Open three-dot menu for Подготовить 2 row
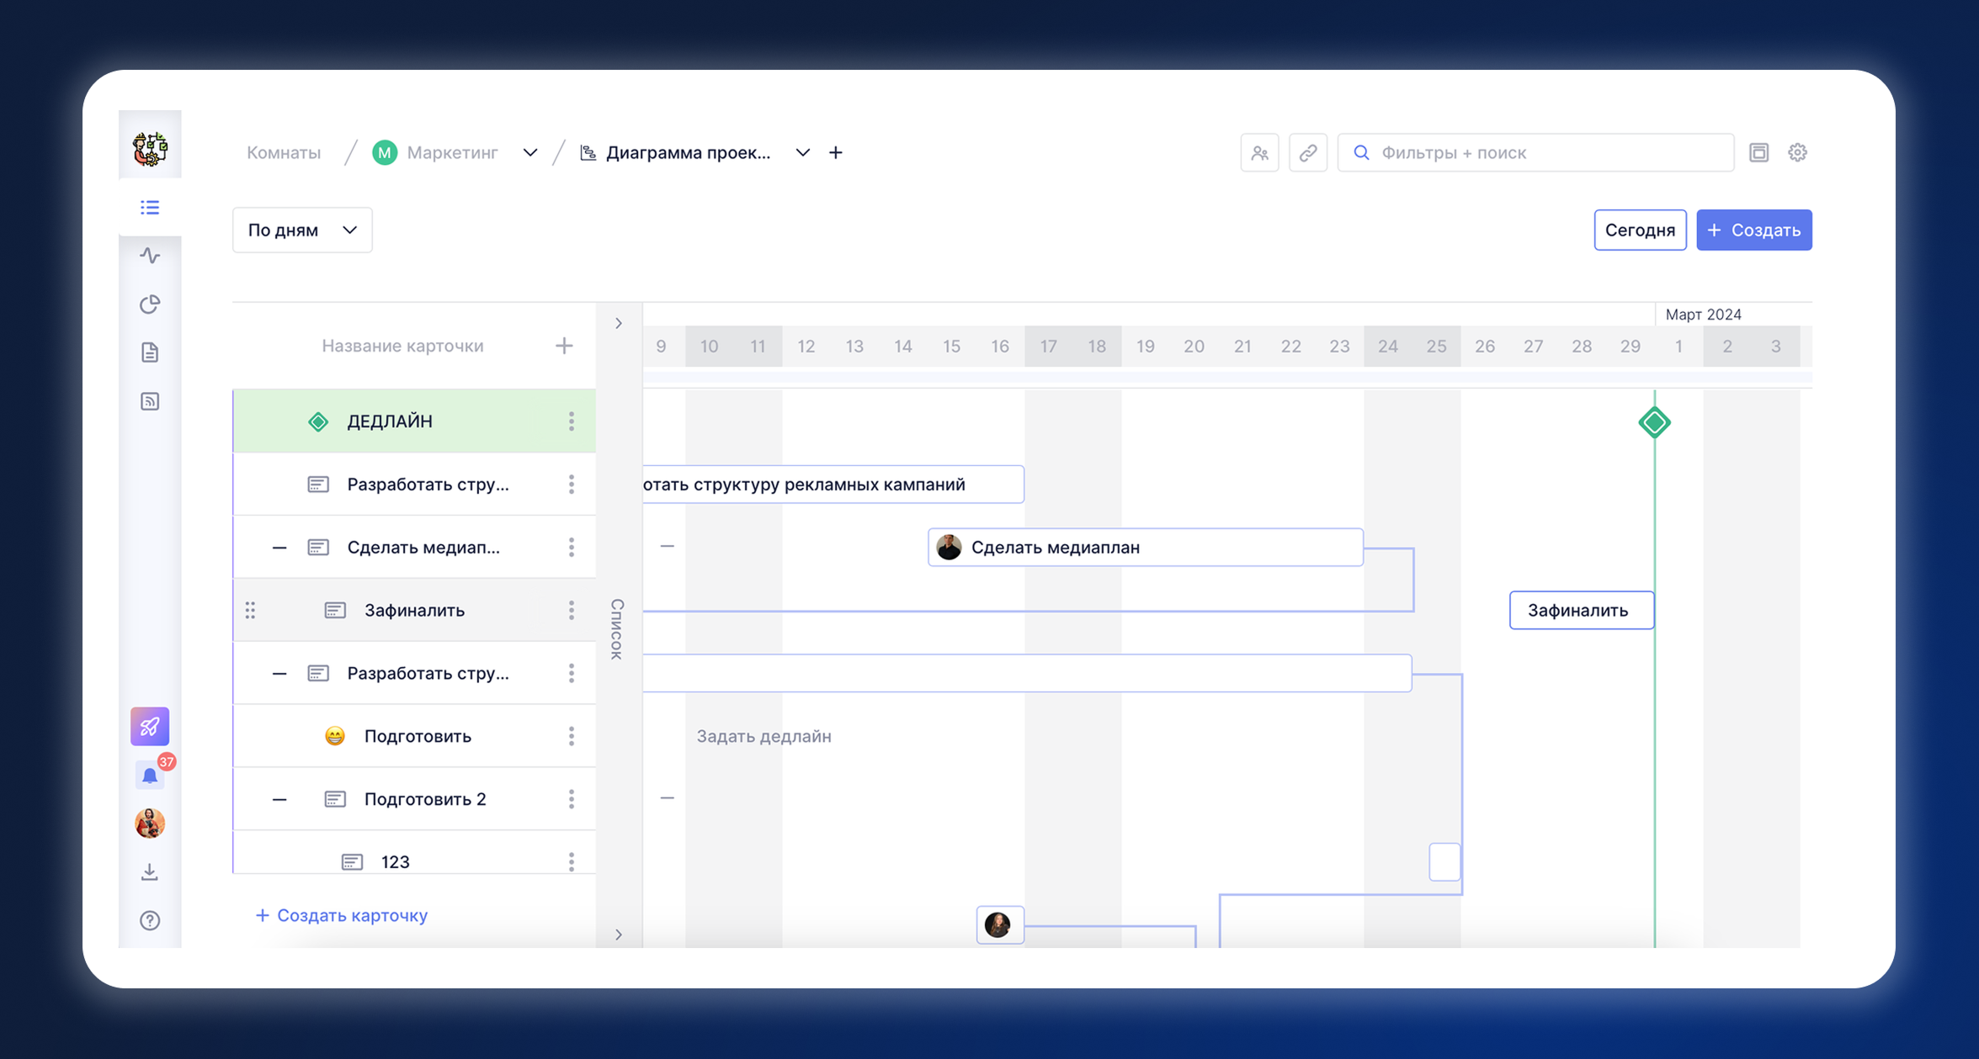 pyautogui.click(x=572, y=799)
